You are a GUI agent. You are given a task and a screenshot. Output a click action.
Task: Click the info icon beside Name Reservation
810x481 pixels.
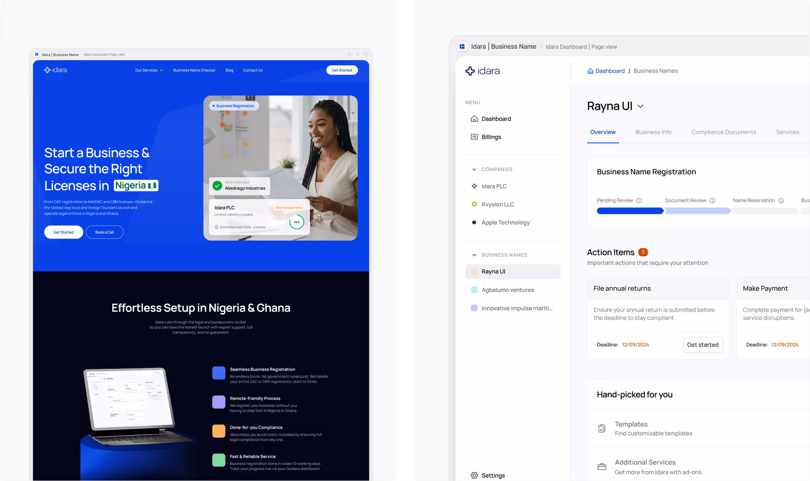[781, 201]
